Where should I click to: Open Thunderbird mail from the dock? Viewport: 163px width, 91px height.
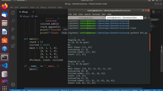[x=5, y=15]
